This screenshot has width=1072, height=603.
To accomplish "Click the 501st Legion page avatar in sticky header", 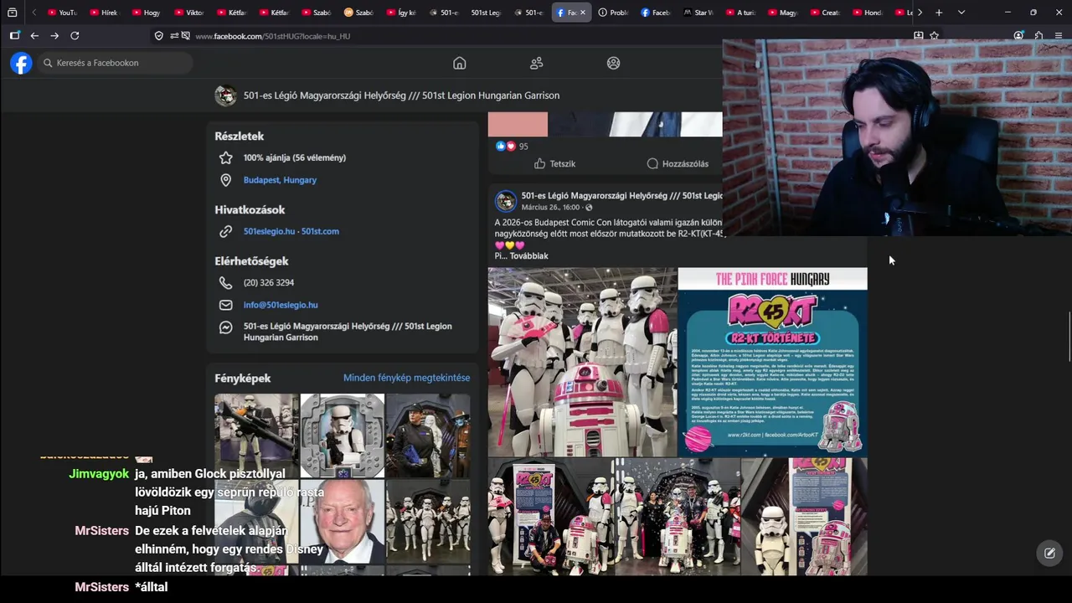I will tap(225, 95).
